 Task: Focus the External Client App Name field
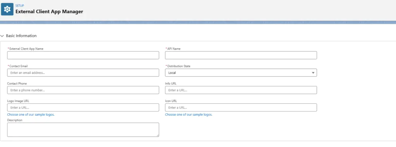coord(83,55)
